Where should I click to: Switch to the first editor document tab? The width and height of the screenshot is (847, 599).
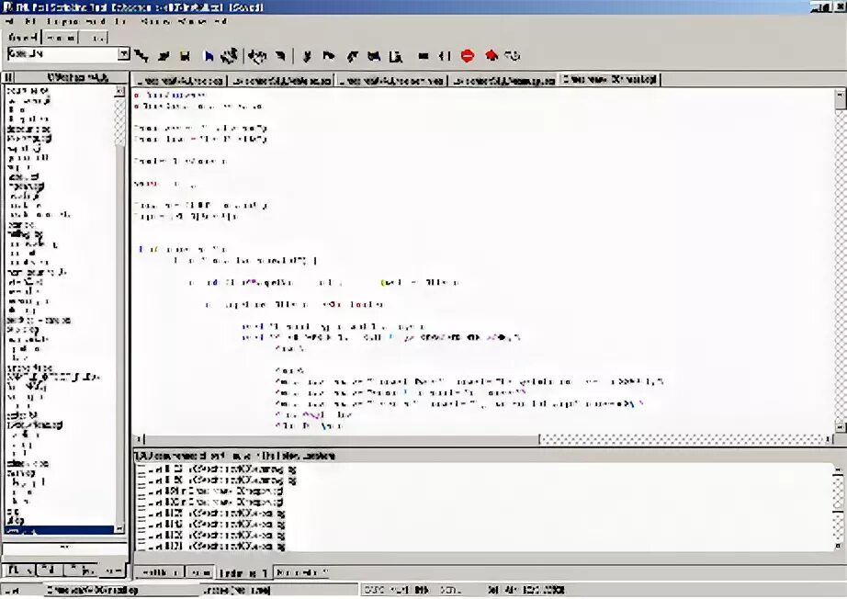pos(180,81)
